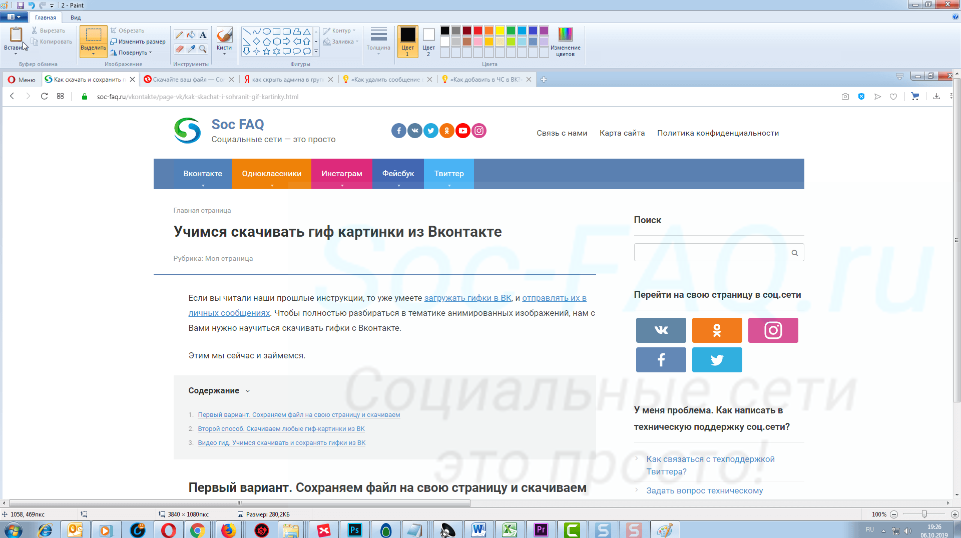Click Save icon in quick access toolbar
Screen dimensions: 961x538
[21, 5]
